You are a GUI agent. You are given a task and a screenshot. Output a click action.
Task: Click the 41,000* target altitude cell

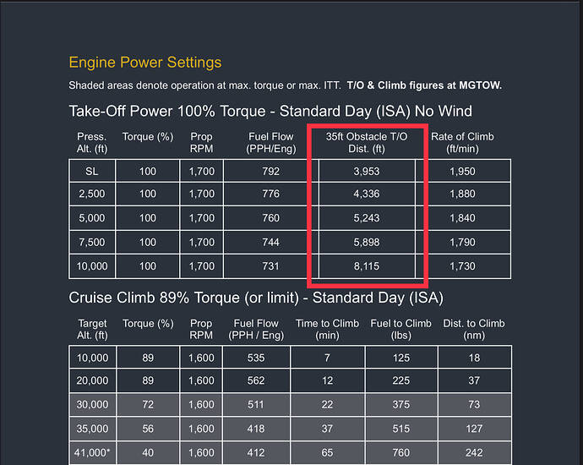point(91,452)
